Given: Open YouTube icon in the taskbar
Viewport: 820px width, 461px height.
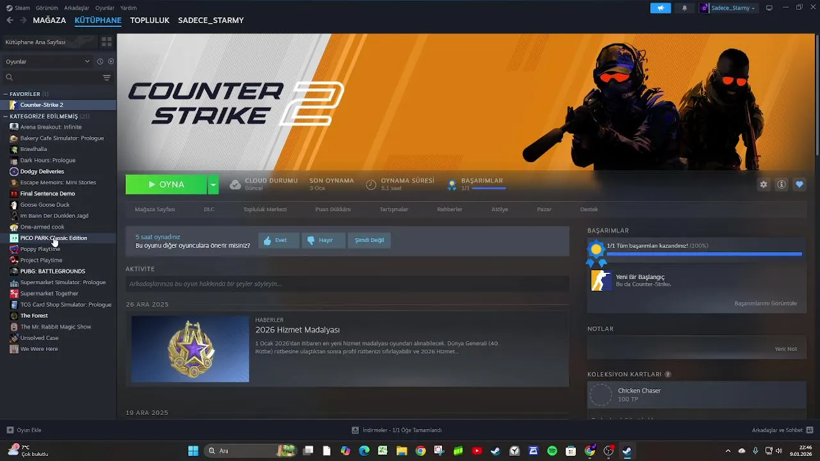Looking at the screenshot, I should pos(477,451).
